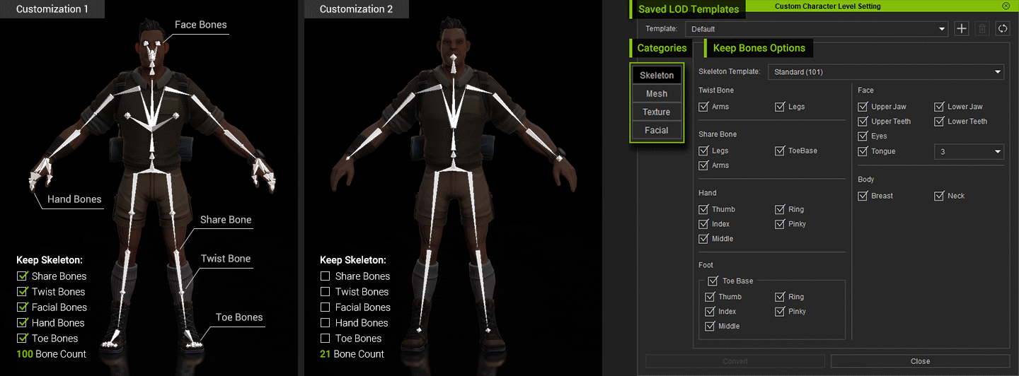Toggle Hand Middle checkbox
Screen dimensions: 1019x376
point(703,239)
